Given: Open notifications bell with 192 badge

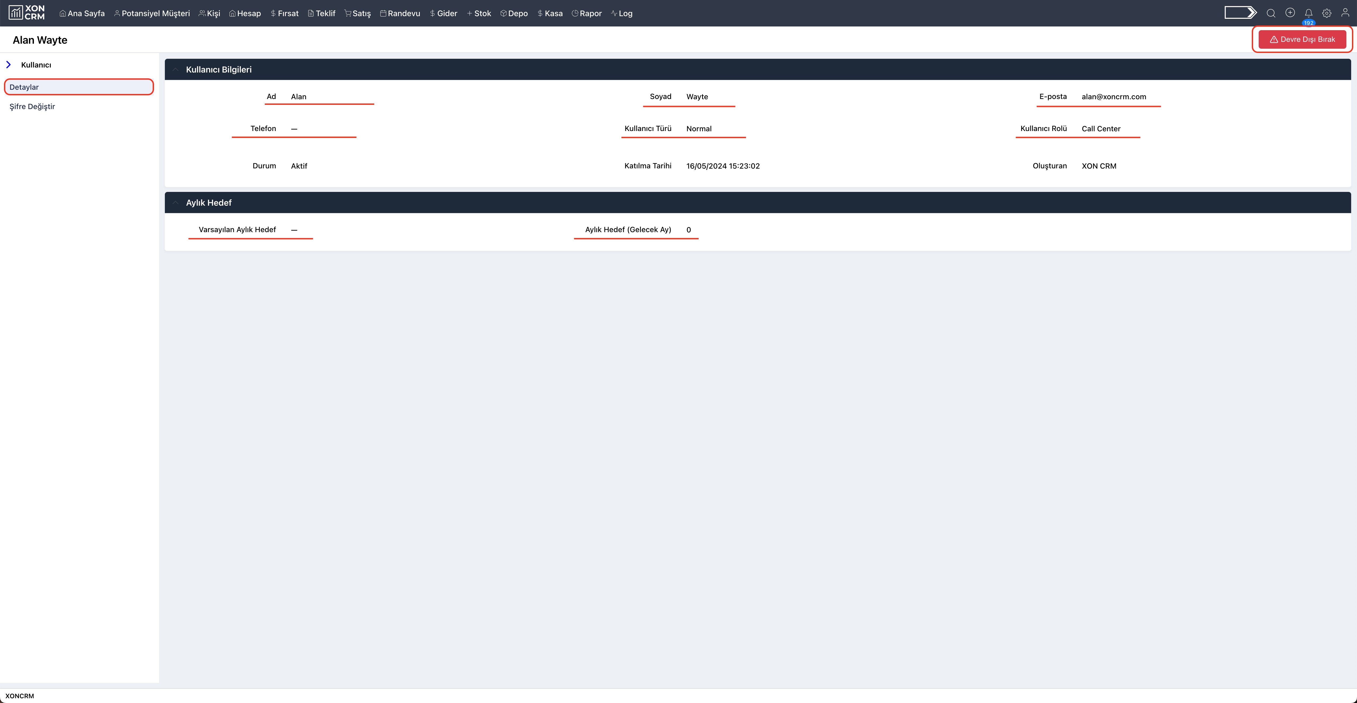Looking at the screenshot, I should pos(1308,14).
